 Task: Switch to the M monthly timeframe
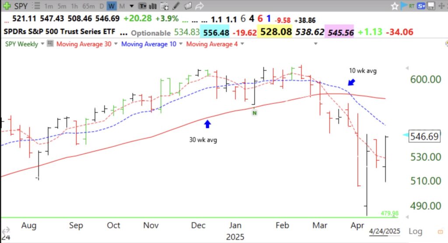pos(122,6)
